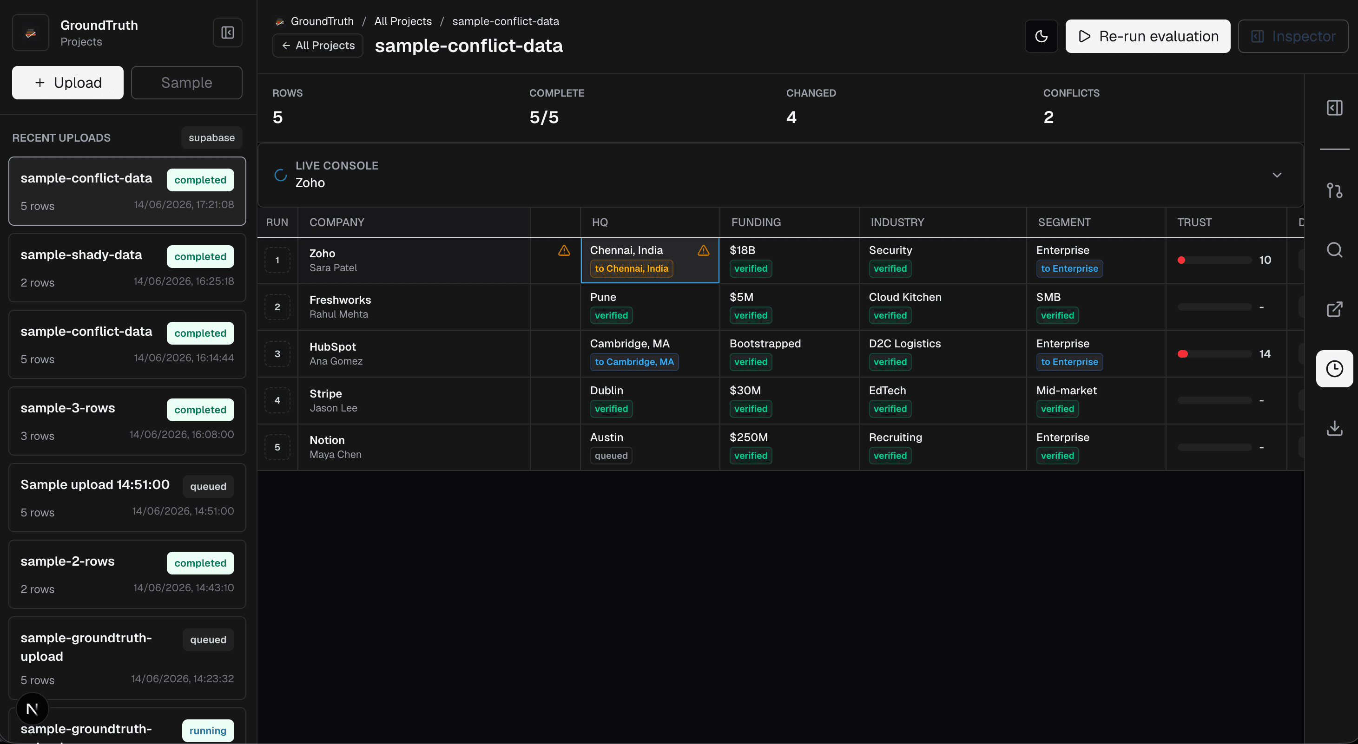This screenshot has height=744, width=1358.
Task: Select the Freshworks company cell
Action: (x=414, y=307)
